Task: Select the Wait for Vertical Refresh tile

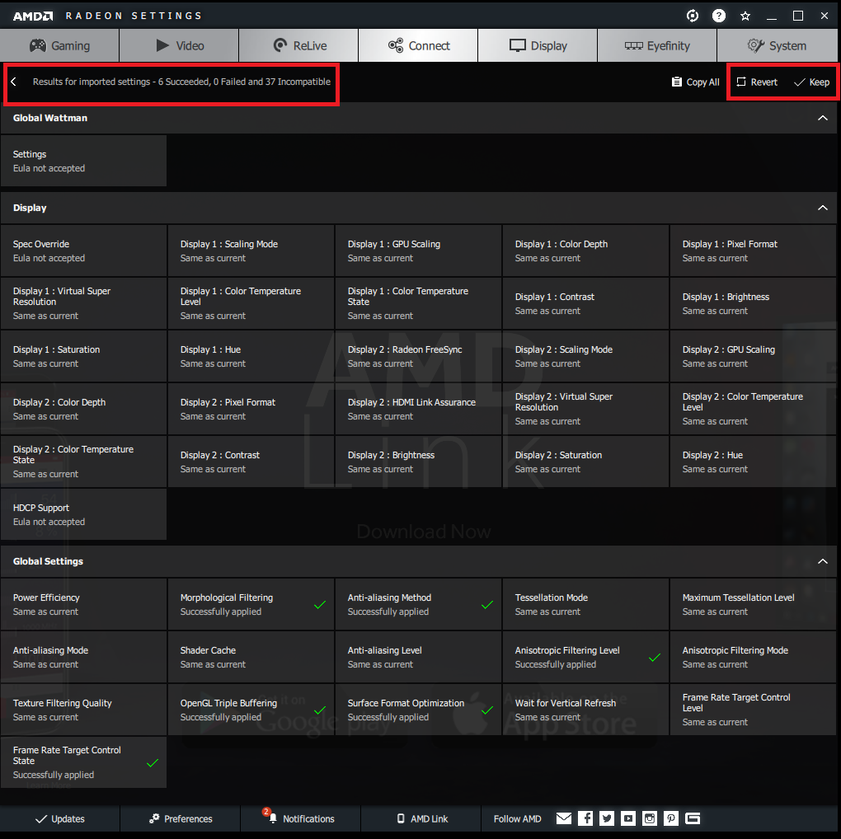Action: (x=585, y=710)
